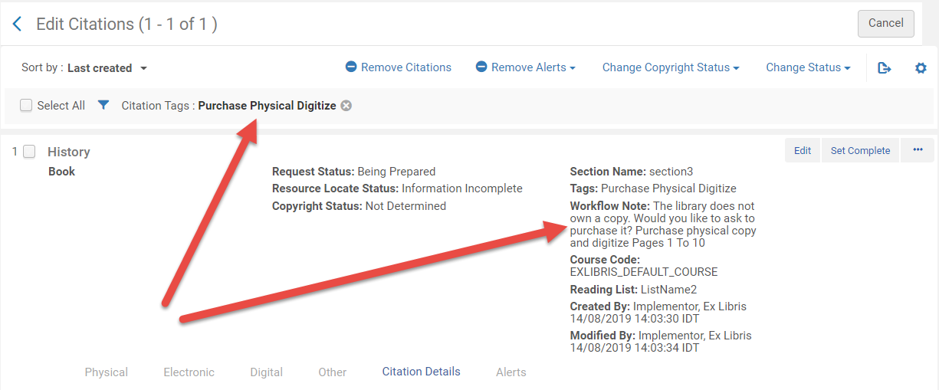Viewport: 939px width, 390px height.
Task: Click the Edit button for History
Action: (803, 150)
